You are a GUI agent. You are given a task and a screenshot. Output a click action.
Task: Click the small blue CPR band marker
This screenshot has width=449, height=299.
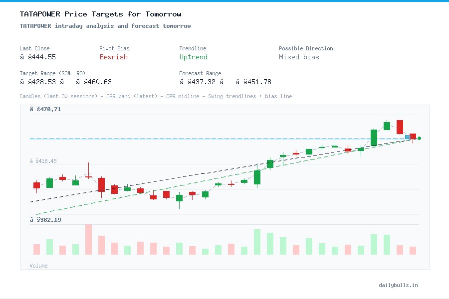[407, 137]
